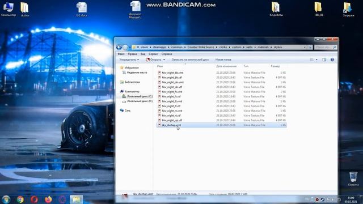The height and width of the screenshot is (204, 363).
Task: Click materials segment in address path
Action: [x=263, y=47]
